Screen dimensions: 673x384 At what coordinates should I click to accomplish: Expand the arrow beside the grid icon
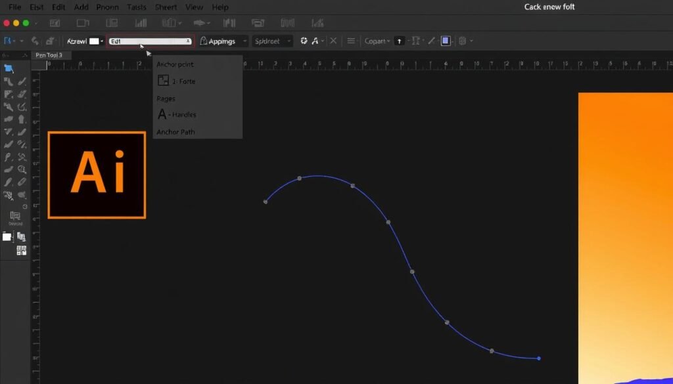(471, 41)
